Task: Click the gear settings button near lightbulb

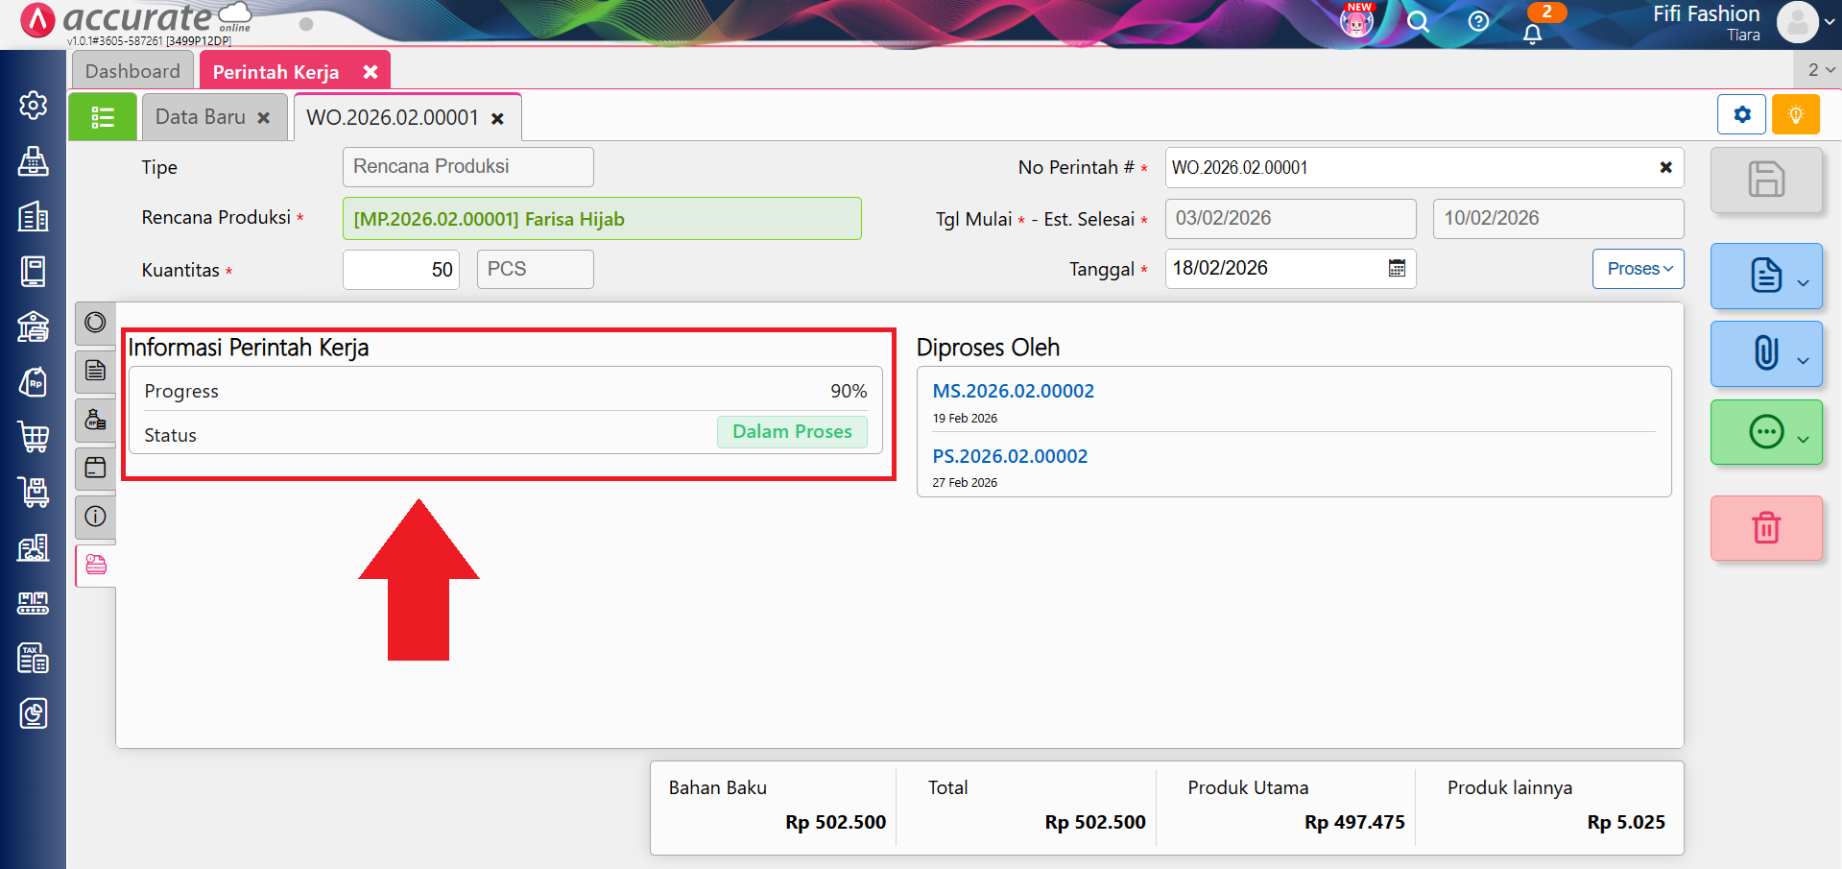Action: [x=1742, y=115]
